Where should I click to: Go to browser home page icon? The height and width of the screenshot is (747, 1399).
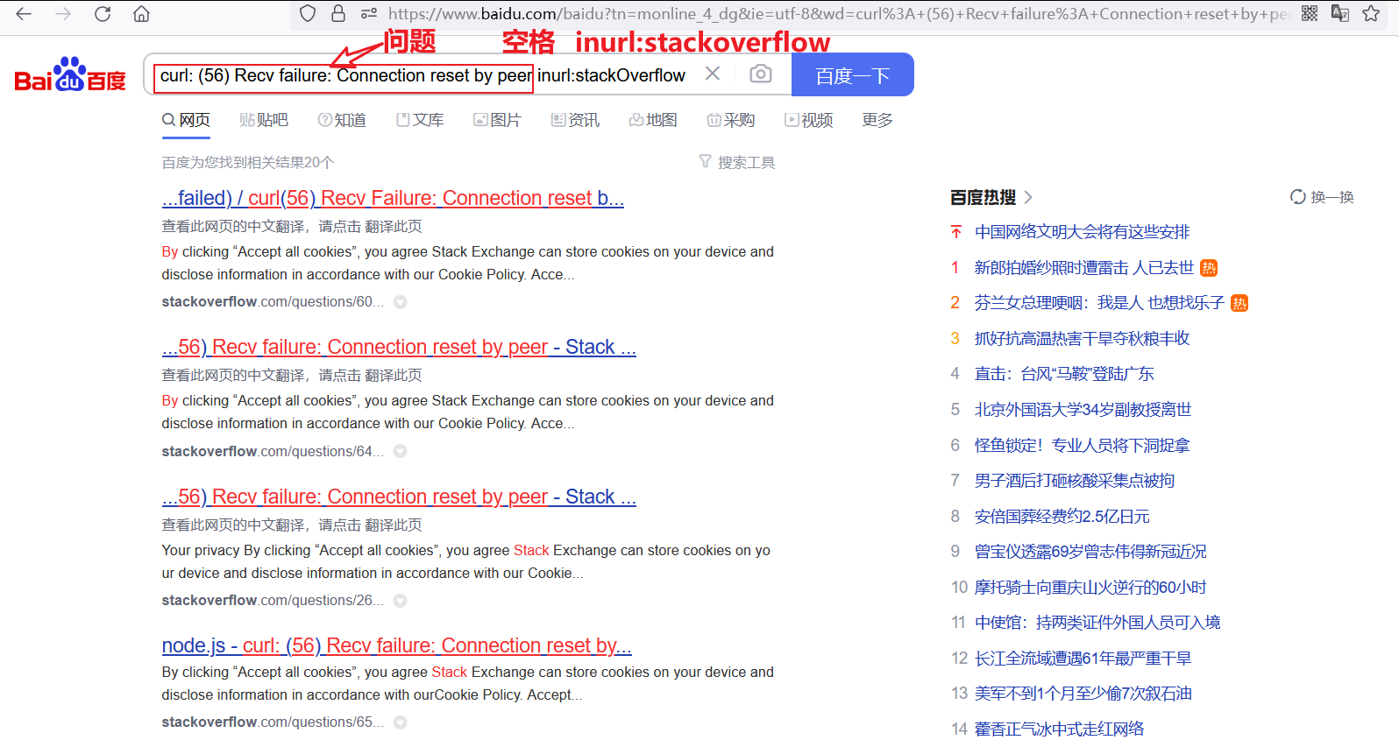(x=141, y=14)
